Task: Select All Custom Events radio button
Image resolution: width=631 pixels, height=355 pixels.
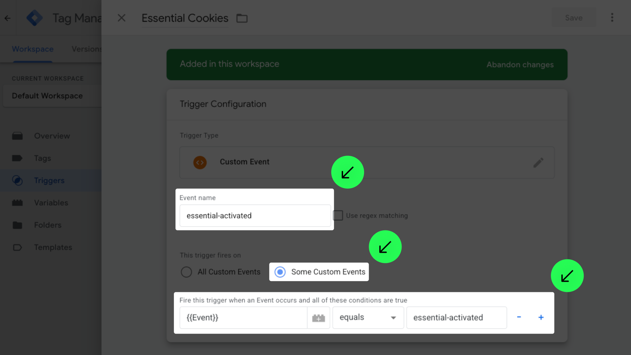Action: tap(186, 272)
